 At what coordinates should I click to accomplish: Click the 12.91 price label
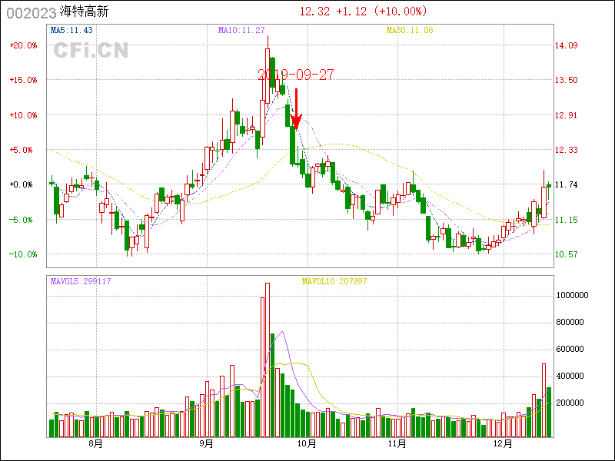(x=566, y=115)
